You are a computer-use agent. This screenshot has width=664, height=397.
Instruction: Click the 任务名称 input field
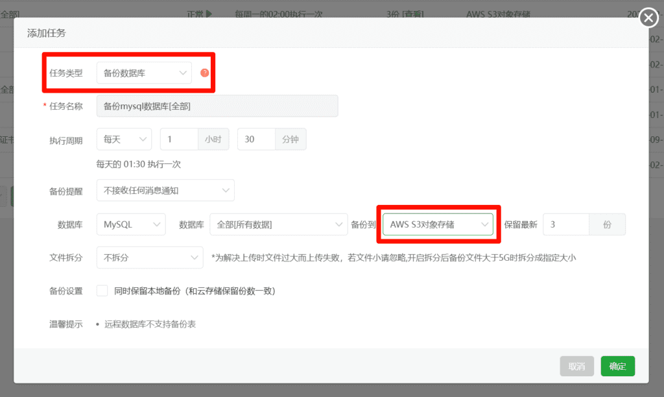tap(217, 106)
